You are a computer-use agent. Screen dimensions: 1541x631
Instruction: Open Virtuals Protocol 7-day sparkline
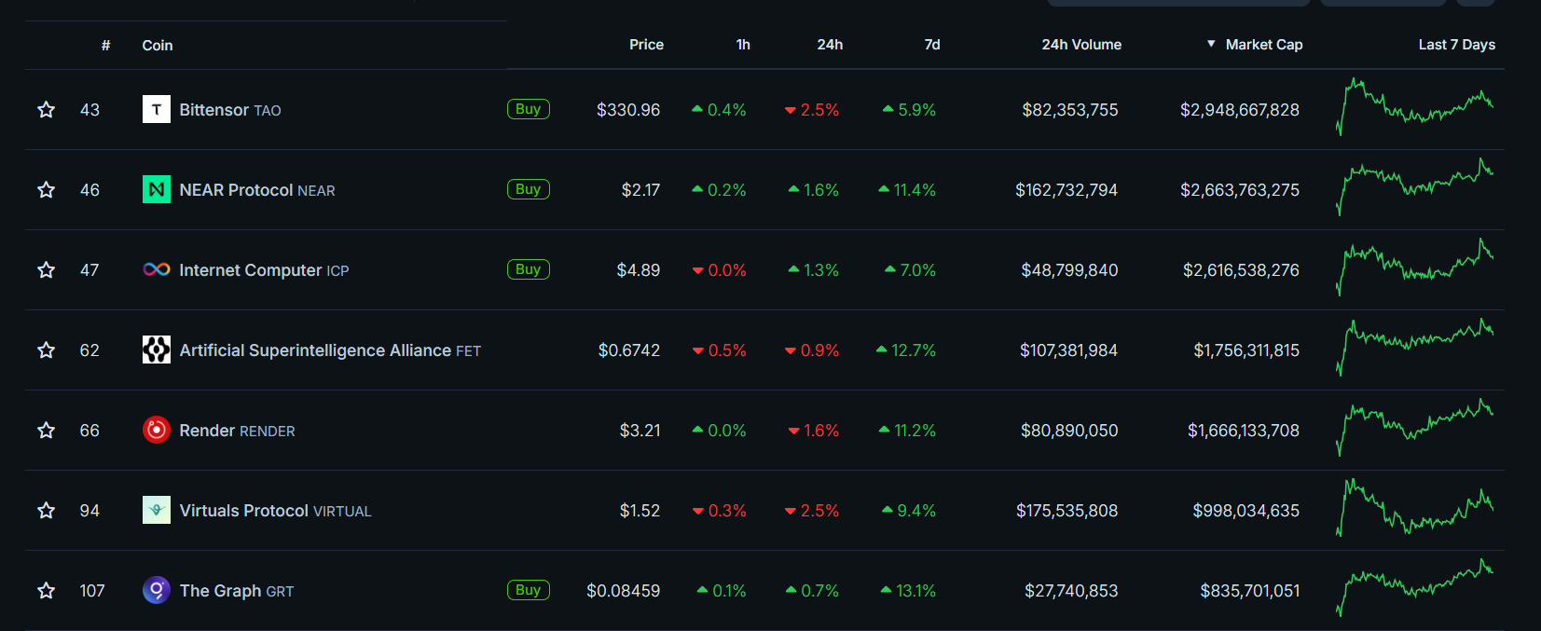click(1414, 509)
